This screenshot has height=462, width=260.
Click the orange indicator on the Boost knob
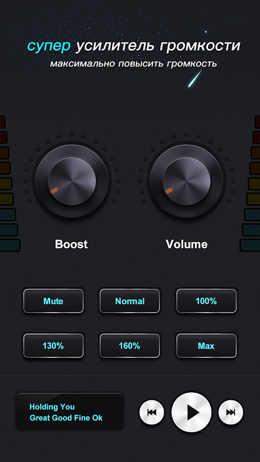(x=54, y=190)
